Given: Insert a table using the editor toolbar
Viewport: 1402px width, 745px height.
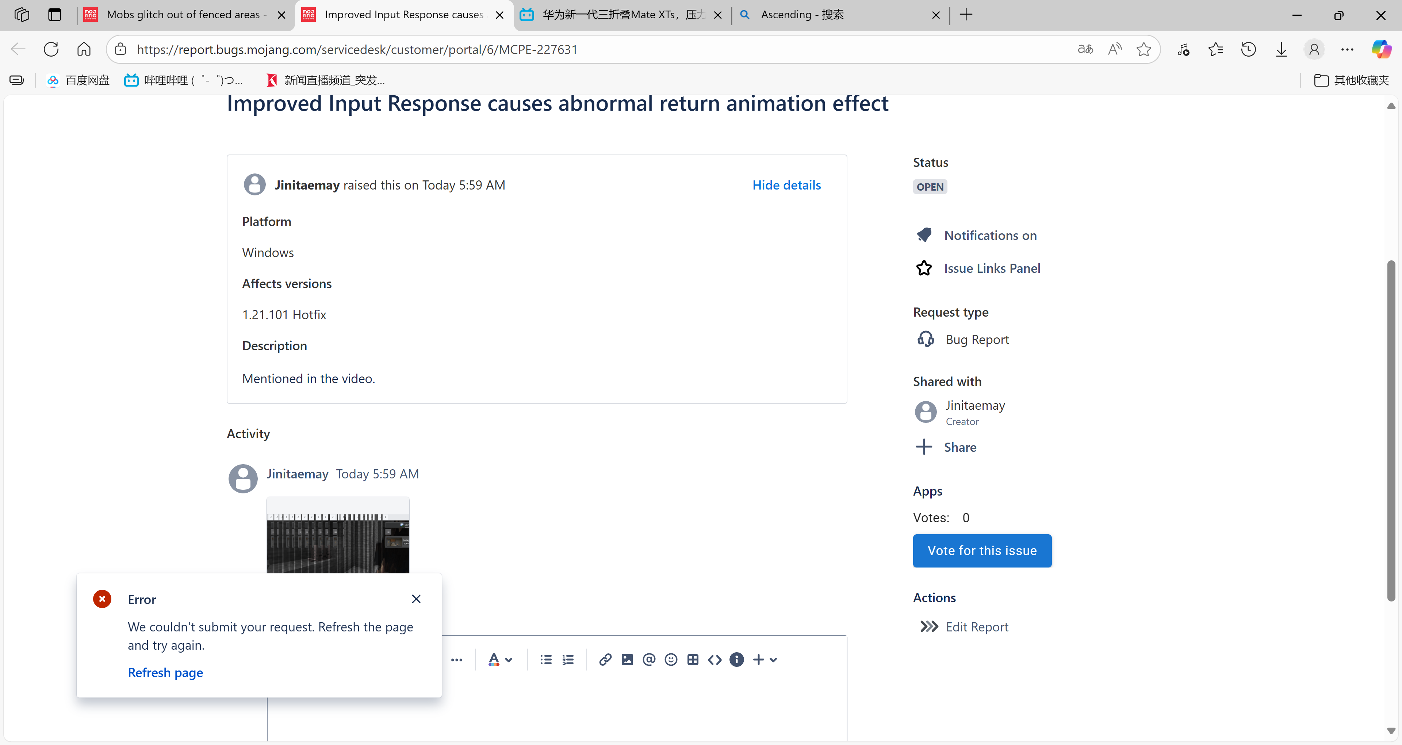Looking at the screenshot, I should coord(693,660).
